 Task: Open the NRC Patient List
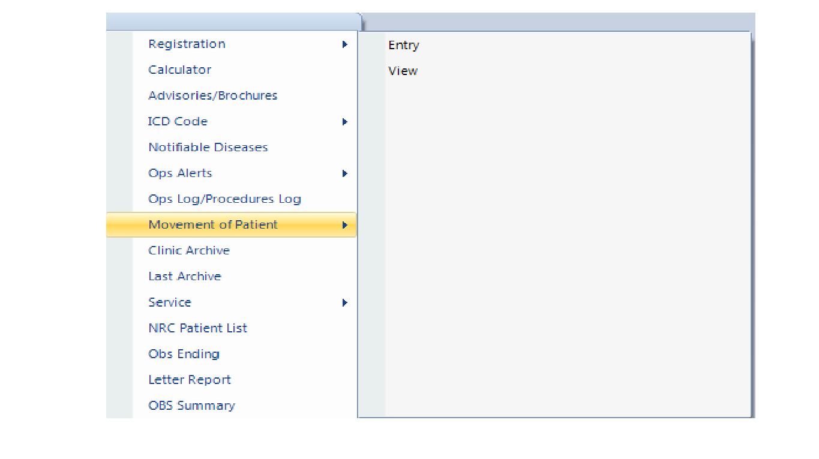click(x=197, y=328)
